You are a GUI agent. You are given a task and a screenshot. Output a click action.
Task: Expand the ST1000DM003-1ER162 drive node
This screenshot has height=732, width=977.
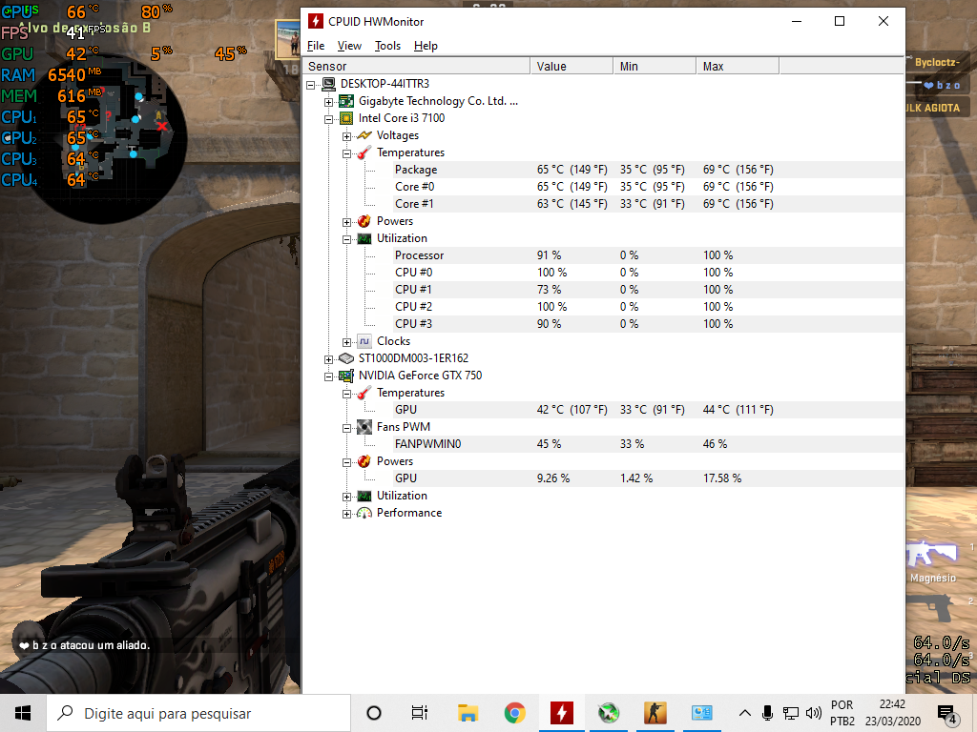click(x=329, y=359)
